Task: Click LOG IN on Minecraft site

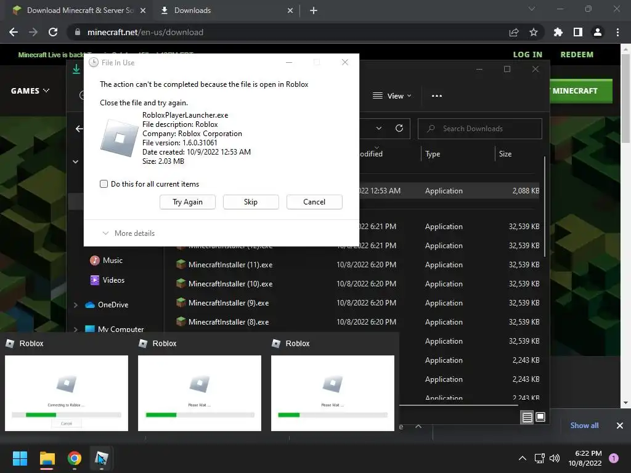Action: [527, 55]
